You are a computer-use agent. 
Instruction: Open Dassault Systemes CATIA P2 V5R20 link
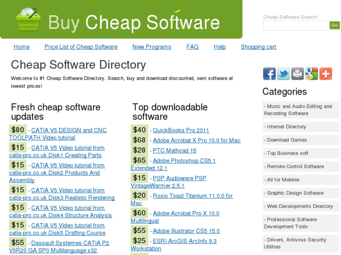(59, 247)
